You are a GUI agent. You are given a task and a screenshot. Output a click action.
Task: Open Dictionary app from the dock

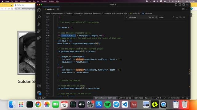point(133,105)
